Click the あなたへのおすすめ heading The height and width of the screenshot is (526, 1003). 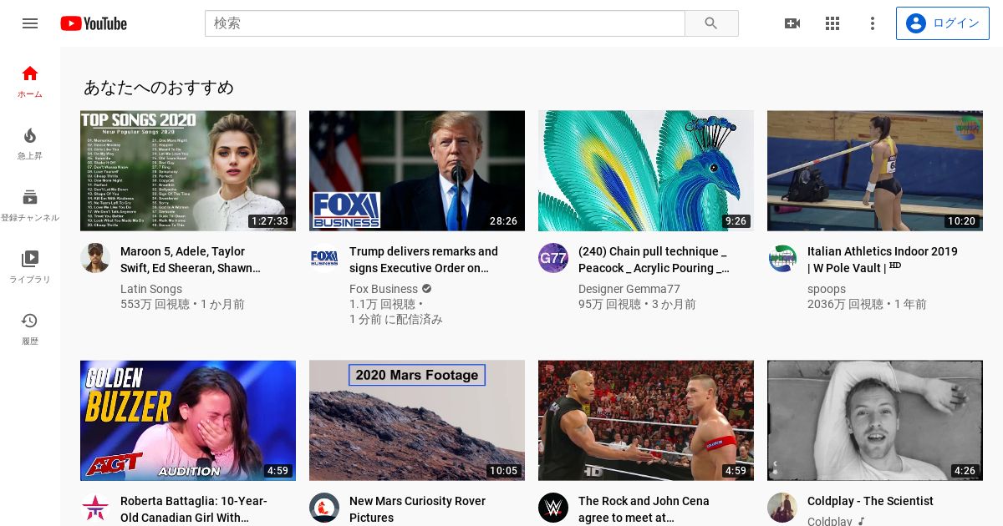(x=159, y=87)
